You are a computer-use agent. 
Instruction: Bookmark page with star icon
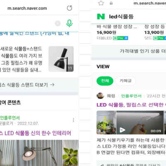(x=101, y=3)
